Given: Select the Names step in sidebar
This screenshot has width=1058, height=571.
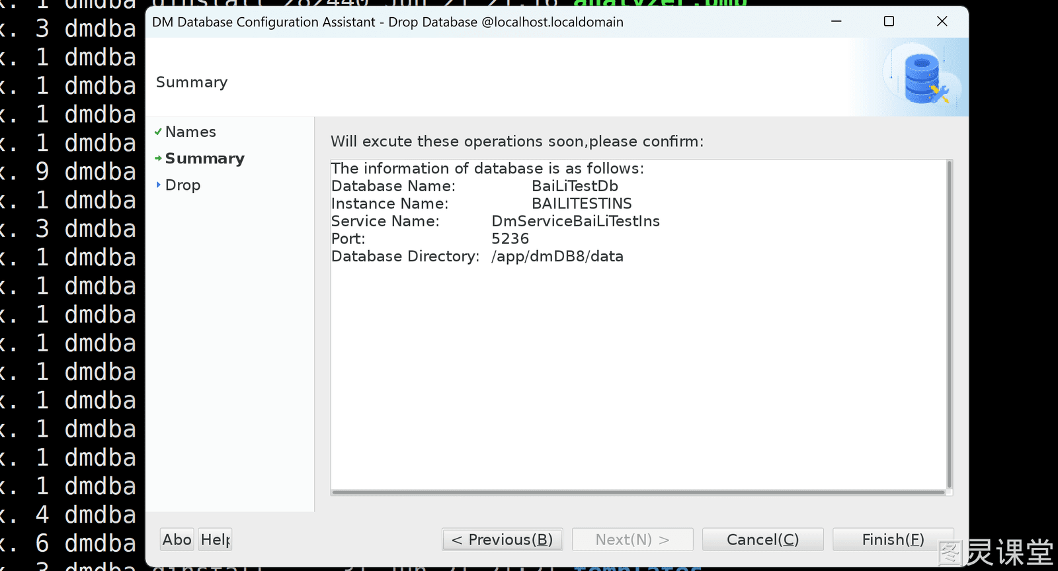Looking at the screenshot, I should [x=190, y=132].
